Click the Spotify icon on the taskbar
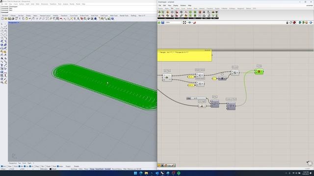The height and width of the screenshot is (176, 314). coord(179,173)
